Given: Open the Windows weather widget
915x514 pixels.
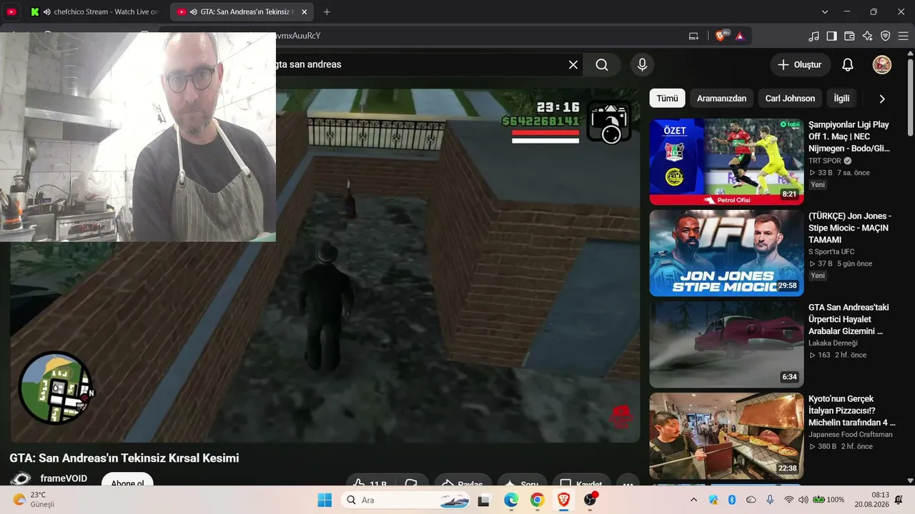Looking at the screenshot, I should point(34,500).
